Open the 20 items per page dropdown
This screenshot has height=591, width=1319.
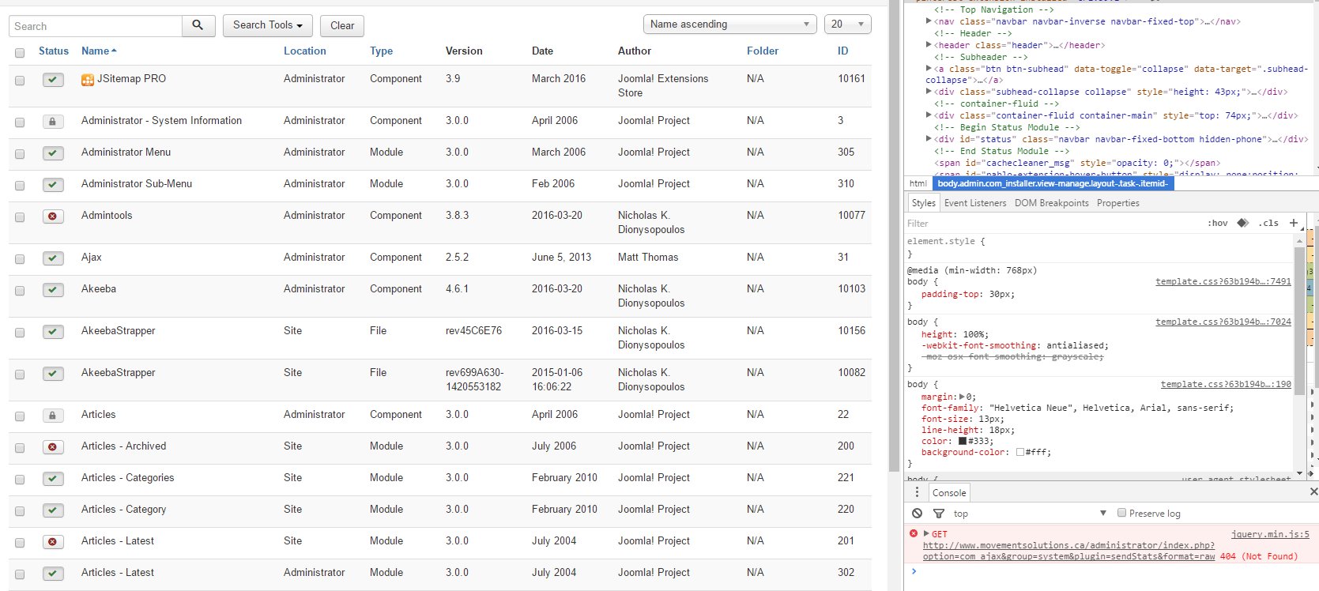pyautogui.click(x=847, y=24)
